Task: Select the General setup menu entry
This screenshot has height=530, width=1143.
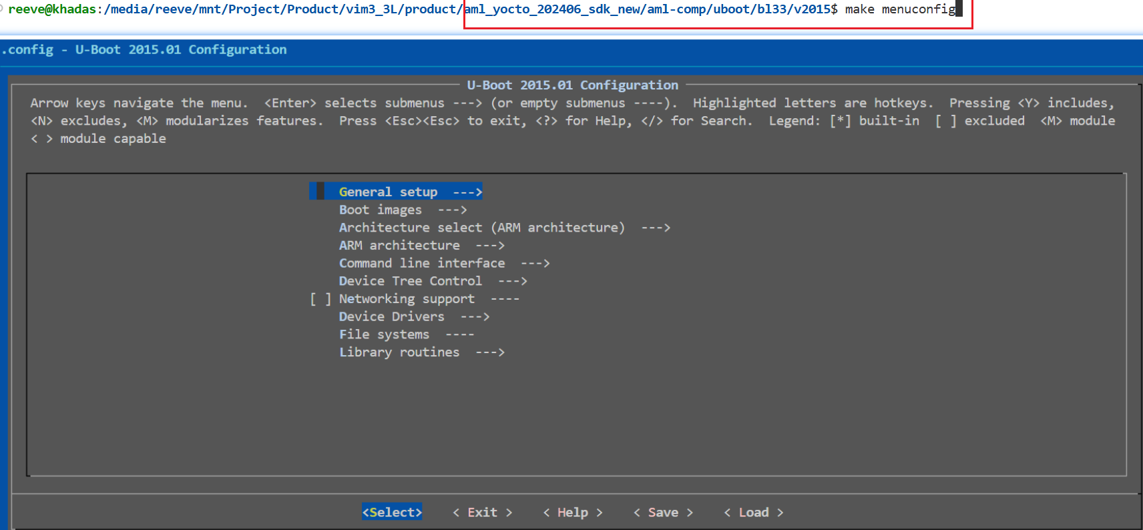Action: coord(388,192)
